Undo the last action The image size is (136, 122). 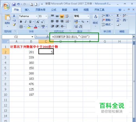[x=18, y=4]
